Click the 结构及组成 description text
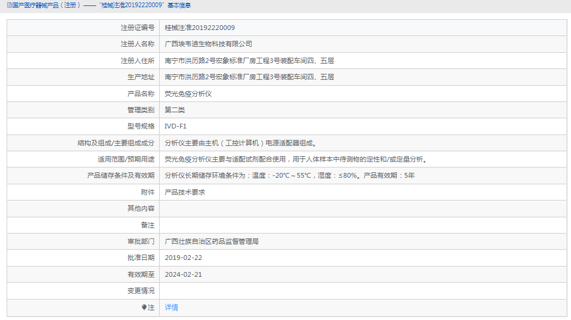571x320 pixels. [241, 143]
